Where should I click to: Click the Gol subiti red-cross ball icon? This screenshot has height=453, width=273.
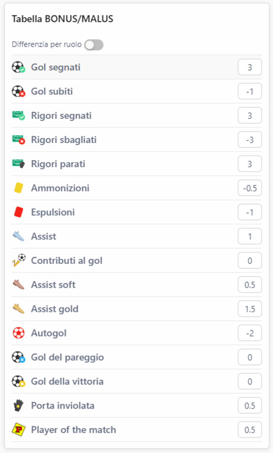[18, 92]
